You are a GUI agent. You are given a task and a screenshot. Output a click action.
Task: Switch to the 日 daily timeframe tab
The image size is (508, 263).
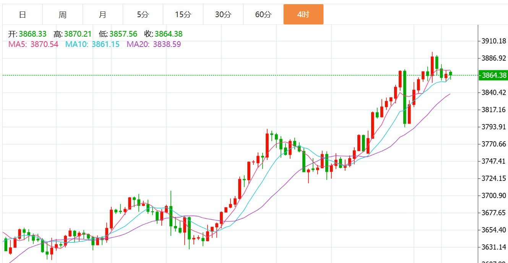pyautogui.click(x=23, y=15)
